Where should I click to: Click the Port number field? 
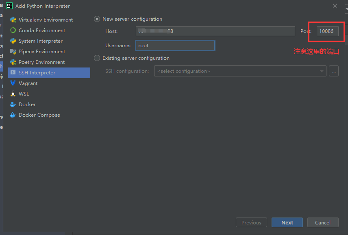pyautogui.click(x=327, y=31)
